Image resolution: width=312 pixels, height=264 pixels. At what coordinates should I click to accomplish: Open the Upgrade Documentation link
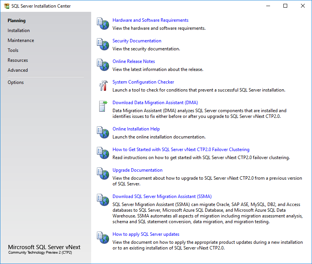click(137, 170)
